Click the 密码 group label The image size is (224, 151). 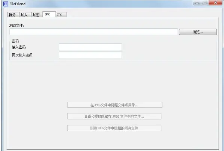(x=15, y=41)
